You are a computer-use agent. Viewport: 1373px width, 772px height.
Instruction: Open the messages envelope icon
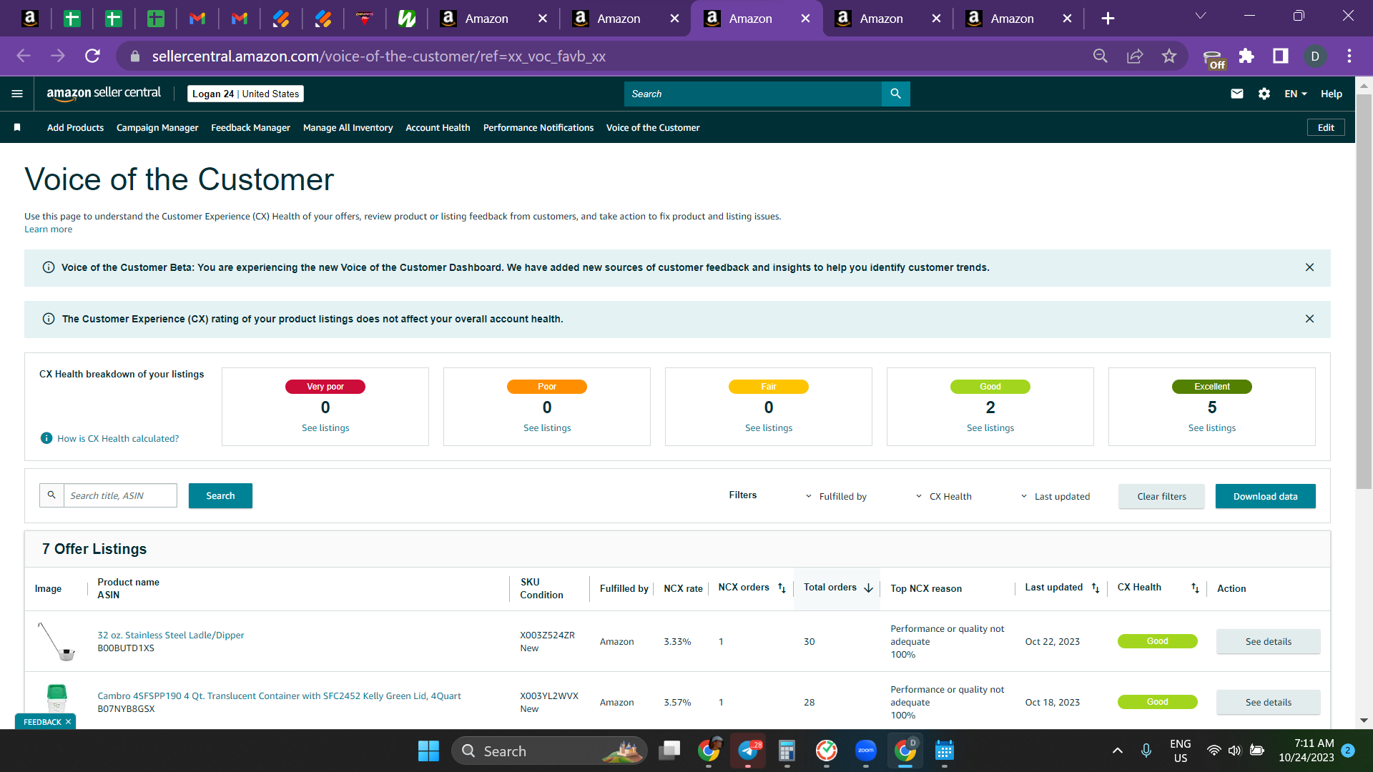1236,94
